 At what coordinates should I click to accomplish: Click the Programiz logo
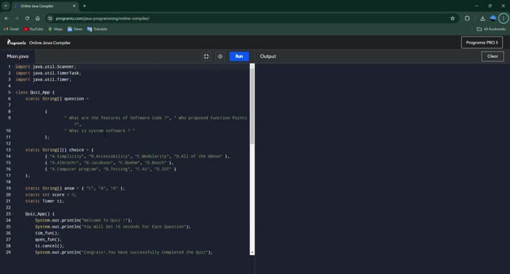pos(16,43)
